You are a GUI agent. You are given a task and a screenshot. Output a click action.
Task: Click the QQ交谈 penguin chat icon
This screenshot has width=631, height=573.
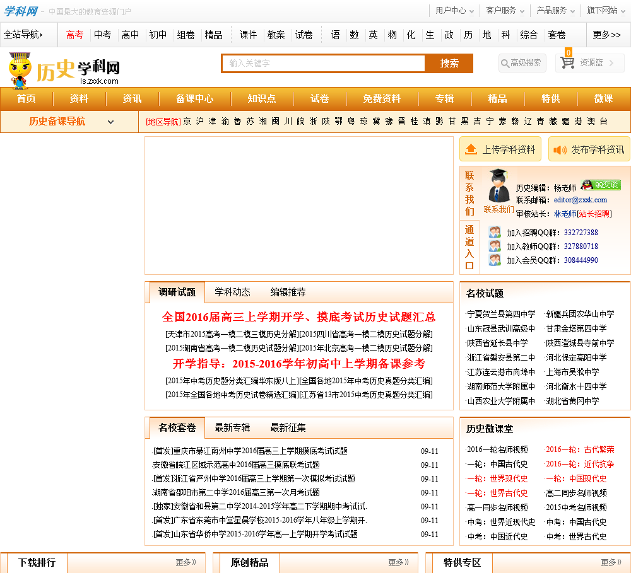coord(600,185)
